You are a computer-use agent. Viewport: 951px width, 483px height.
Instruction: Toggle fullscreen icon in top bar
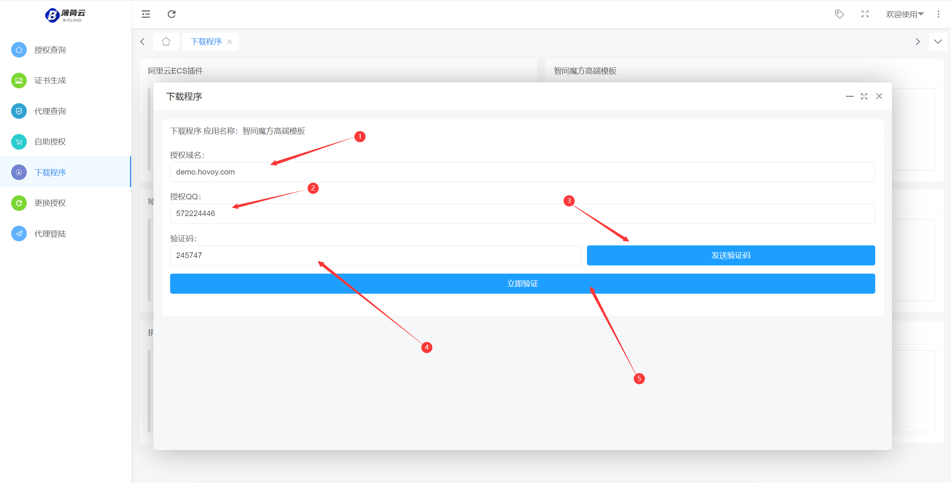[865, 14]
